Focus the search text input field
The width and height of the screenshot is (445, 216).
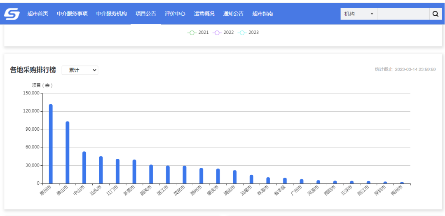403,14
